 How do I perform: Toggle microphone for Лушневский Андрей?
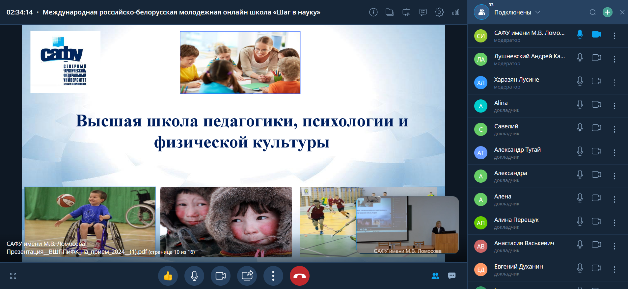(x=580, y=58)
